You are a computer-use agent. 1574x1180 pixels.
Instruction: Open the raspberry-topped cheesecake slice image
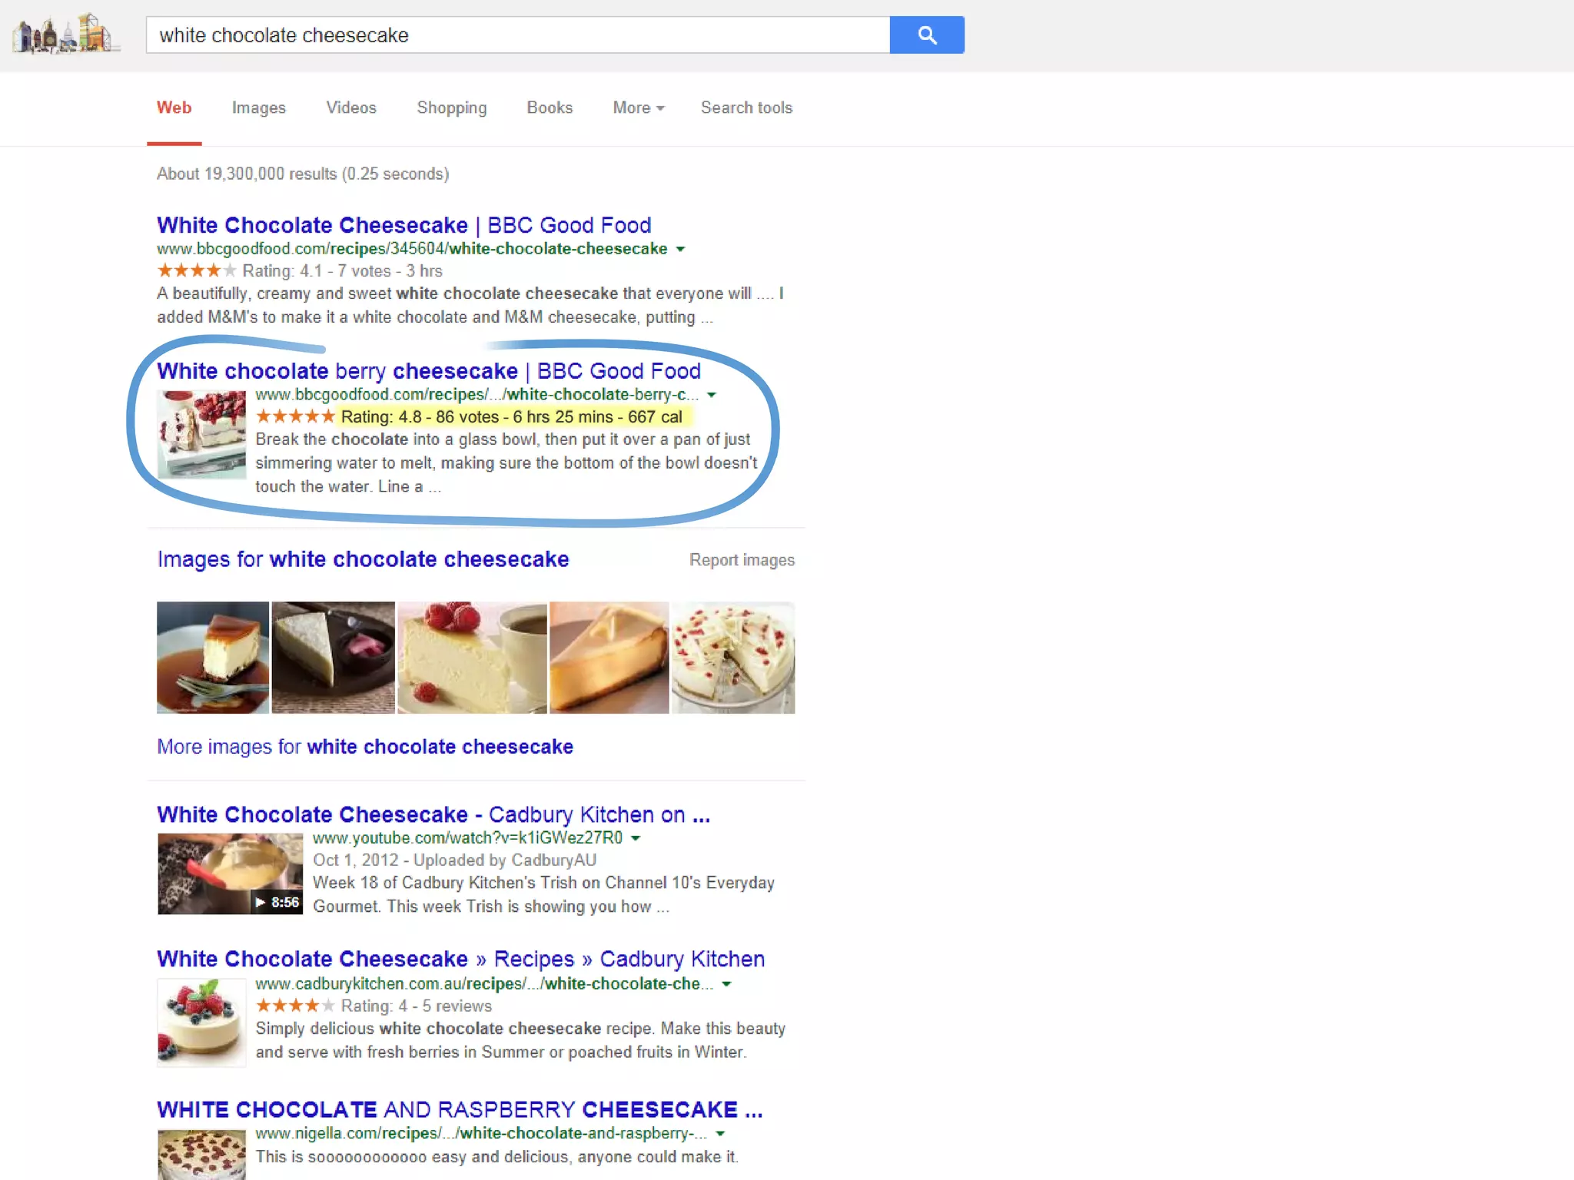(472, 658)
